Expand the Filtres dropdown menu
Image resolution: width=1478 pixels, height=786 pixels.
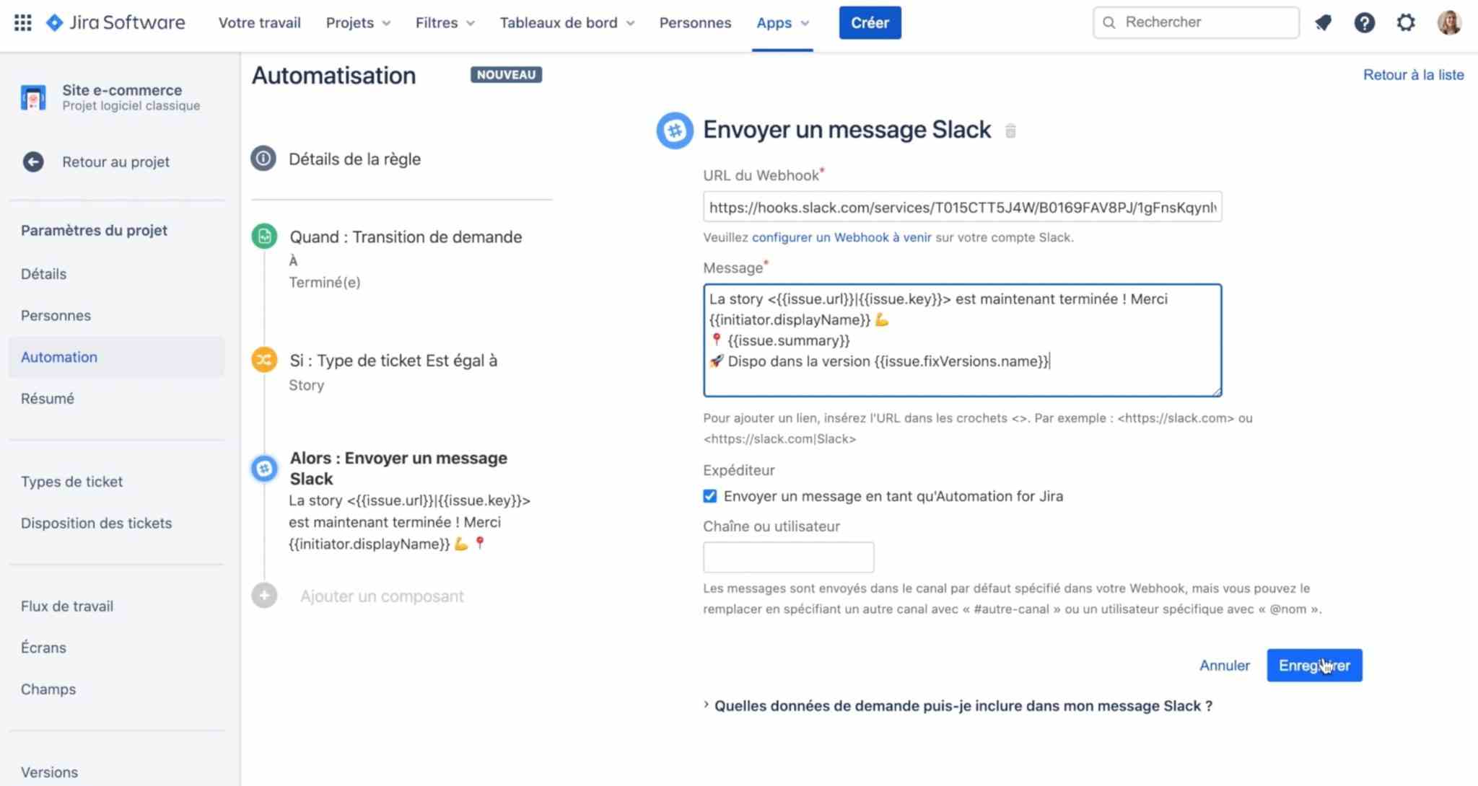[445, 22]
